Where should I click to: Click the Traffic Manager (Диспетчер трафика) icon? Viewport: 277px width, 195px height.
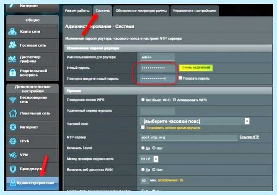point(12,59)
